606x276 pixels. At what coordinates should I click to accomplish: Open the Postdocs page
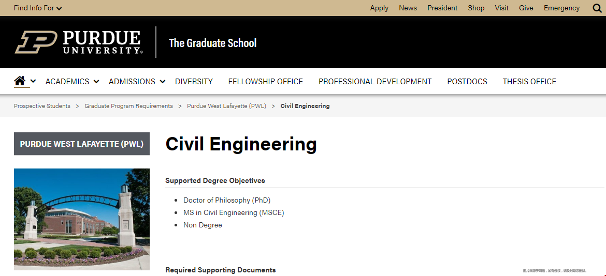pos(467,81)
